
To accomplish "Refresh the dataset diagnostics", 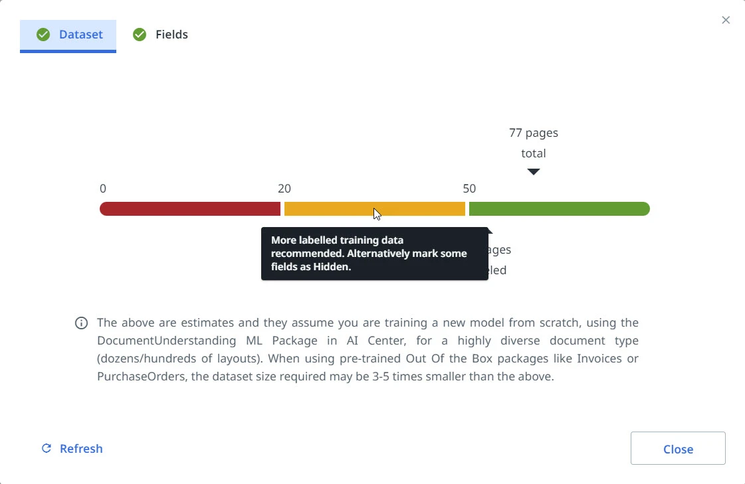I will [72, 448].
